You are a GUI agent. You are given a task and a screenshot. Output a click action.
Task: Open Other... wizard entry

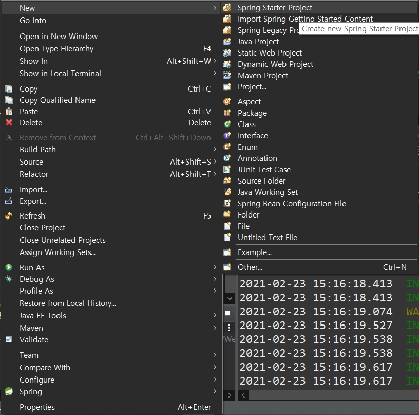(x=319, y=267)
